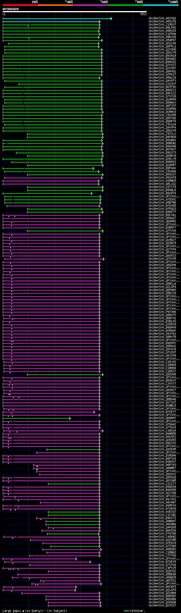The image size is (181, 613).
Task: Select the UniRef100_C1BU14 label
Action: 162,431
